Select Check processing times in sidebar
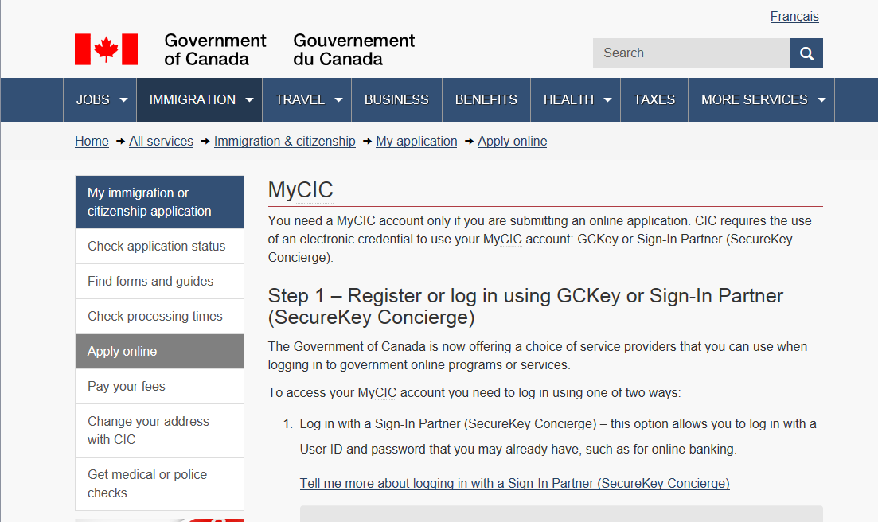 coord(159,317)
